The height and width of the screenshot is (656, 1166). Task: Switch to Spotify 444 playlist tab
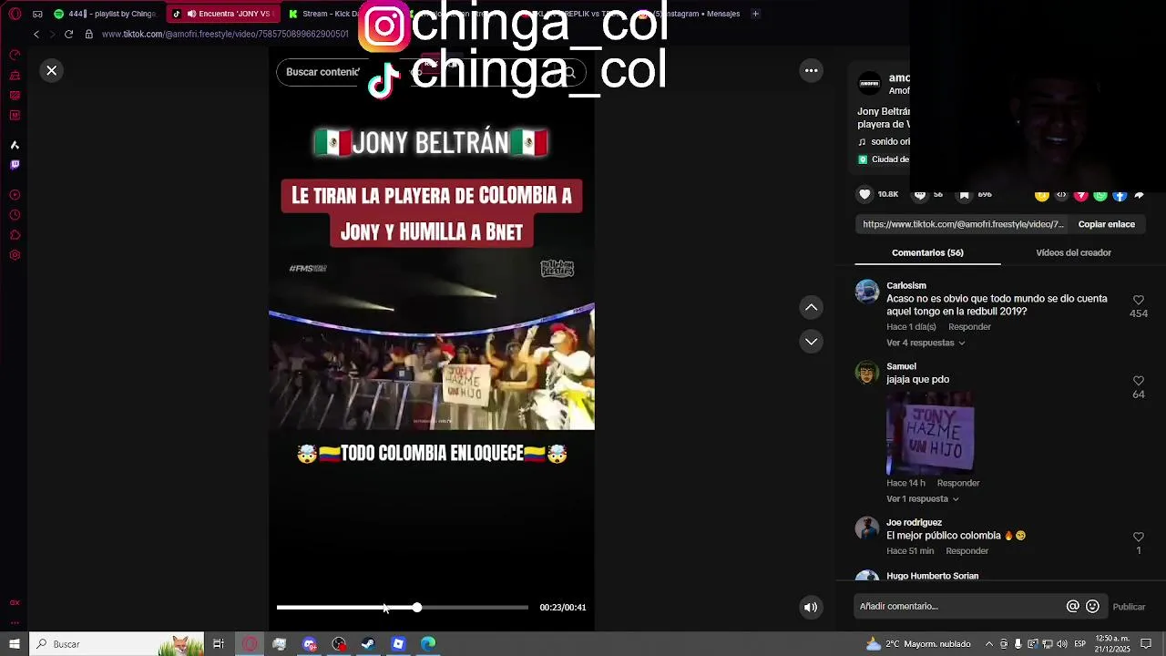[105, 14]
